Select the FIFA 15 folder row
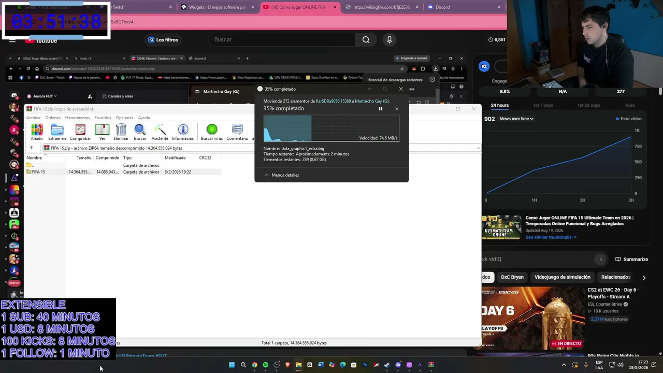 click(x=123, y=172)
